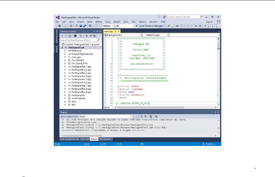Click Collapse All in Solution Explorer toolbar
This screenshot has width=275, height=177.
click(90, 36)
